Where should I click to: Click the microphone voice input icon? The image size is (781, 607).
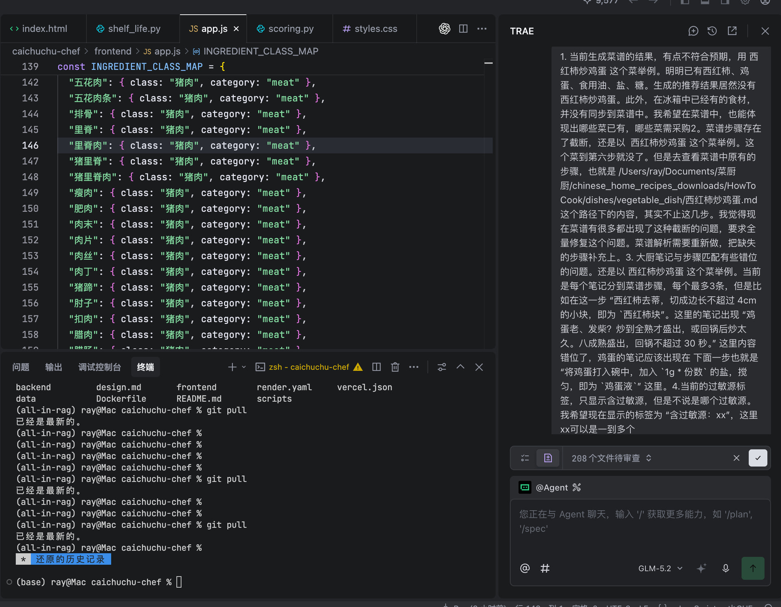pos(726,568)
